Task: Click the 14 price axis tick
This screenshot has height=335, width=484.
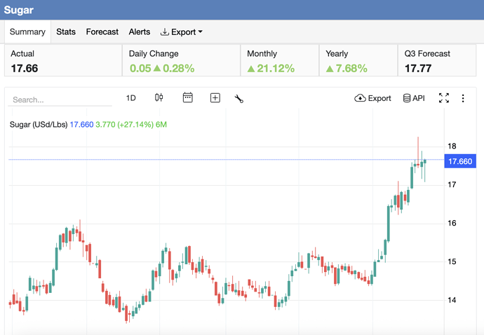Action: coord(452,300)
